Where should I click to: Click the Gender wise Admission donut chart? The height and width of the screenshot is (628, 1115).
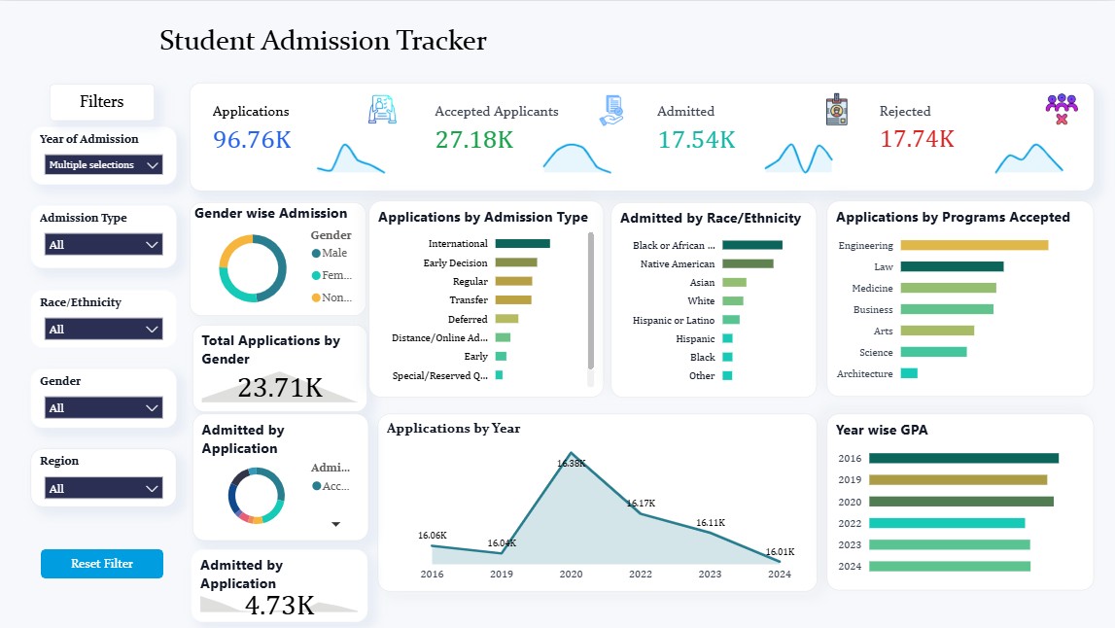(x=253, y=269)
